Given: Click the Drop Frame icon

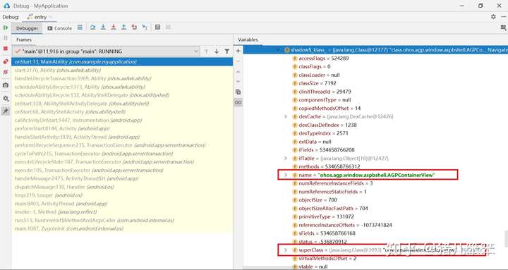Looking at the screenshot, I should [134, 27].
